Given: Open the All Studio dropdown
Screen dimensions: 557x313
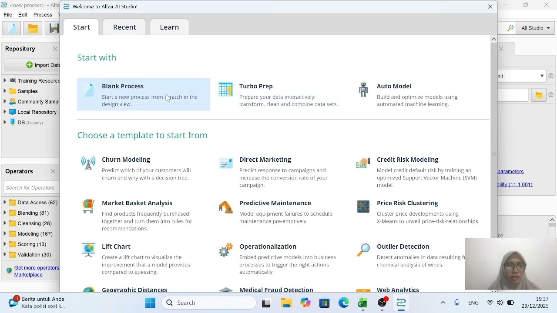Looking at the screenshot, I should pyautogui.click(x=536, y=28).
